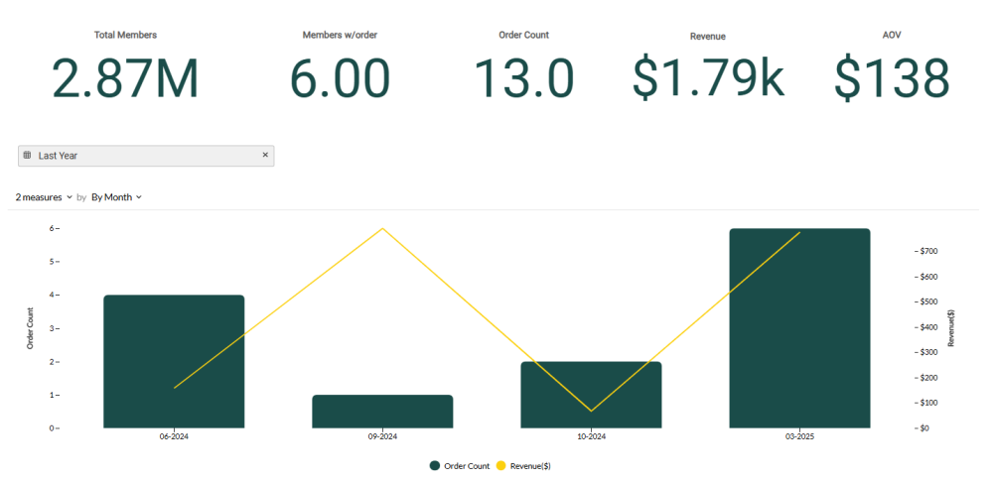Image resolution: width=993 pixels, height=482 pixels.
Task: Toggle Order Count series in legend
Action: (466, 465)
